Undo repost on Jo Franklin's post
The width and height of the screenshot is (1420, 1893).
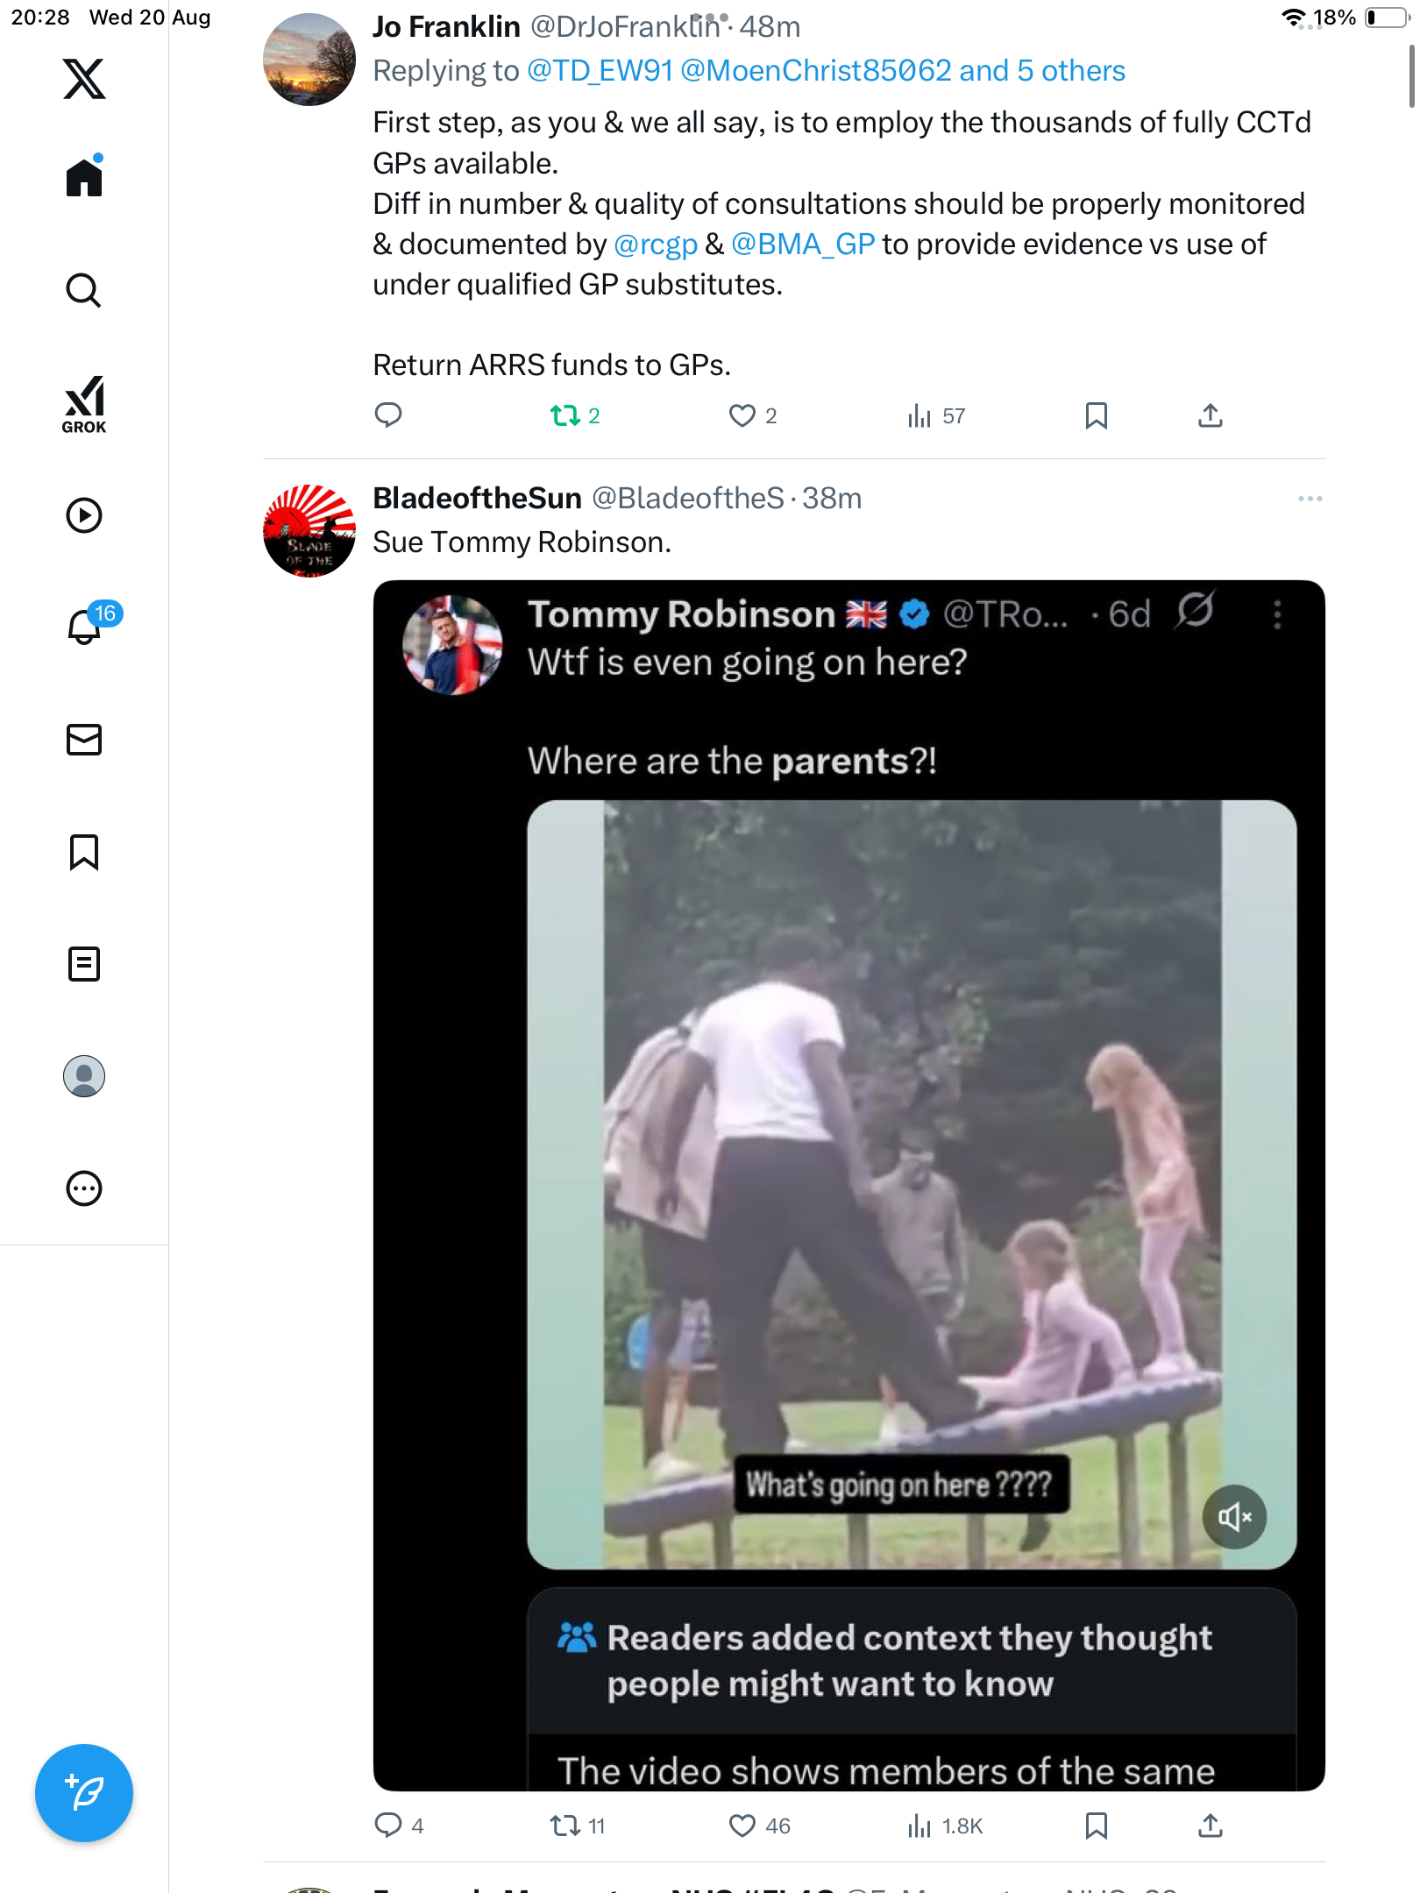tap(565, 415)
